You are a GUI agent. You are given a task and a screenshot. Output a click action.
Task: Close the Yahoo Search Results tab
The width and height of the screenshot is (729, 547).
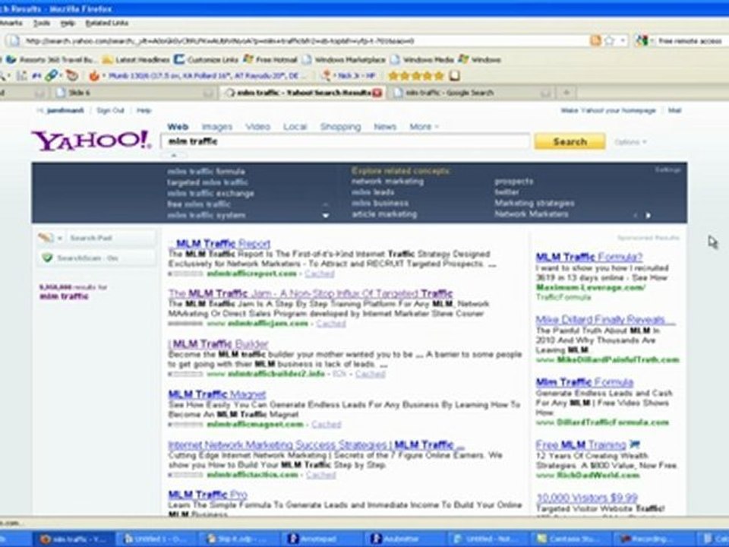(377, 93)
